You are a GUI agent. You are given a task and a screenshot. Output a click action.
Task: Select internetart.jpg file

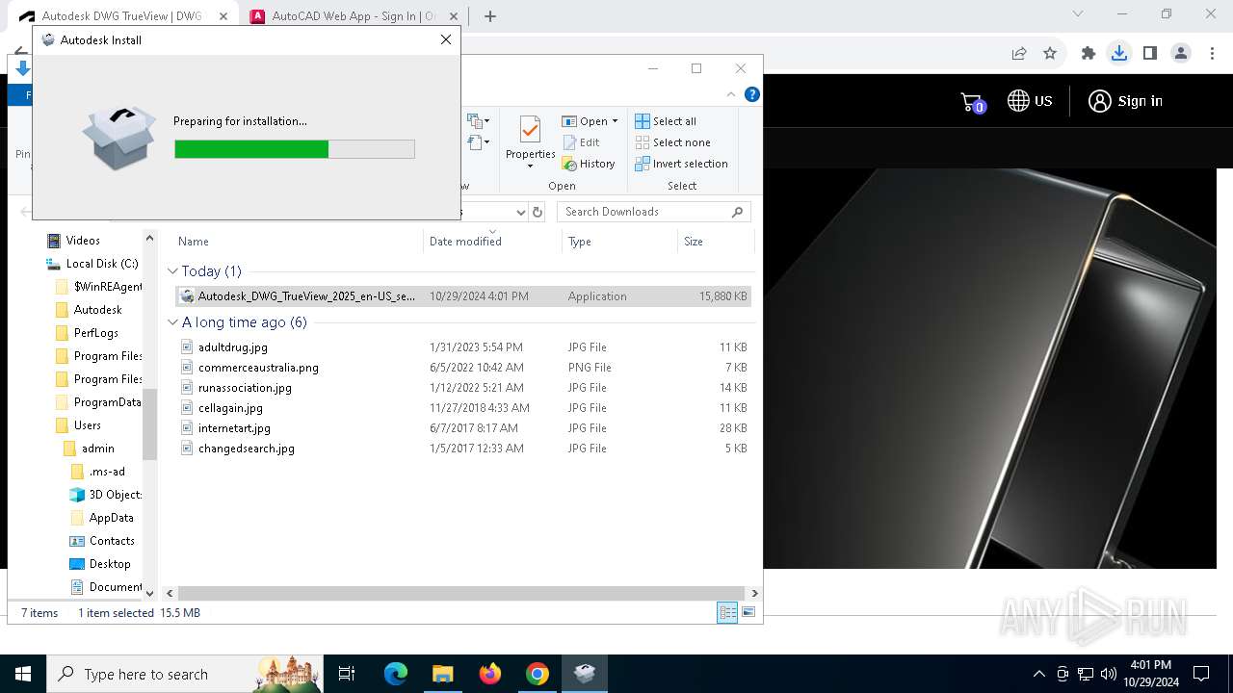click(234, 428)
